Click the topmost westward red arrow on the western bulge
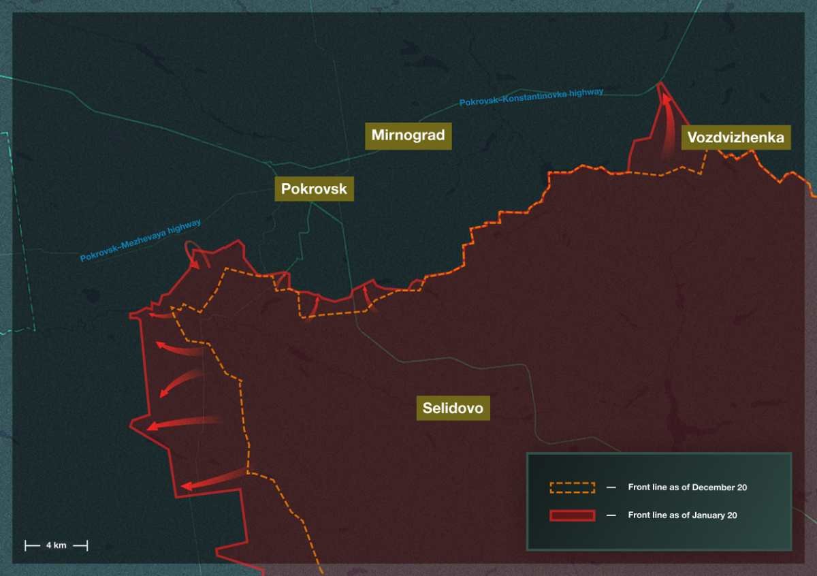The width and height of the screenshot is (817, 576). click(162, 315)
